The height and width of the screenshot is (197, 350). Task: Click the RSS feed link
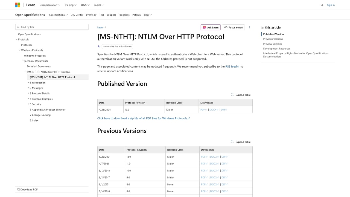[x=231, y=66]
